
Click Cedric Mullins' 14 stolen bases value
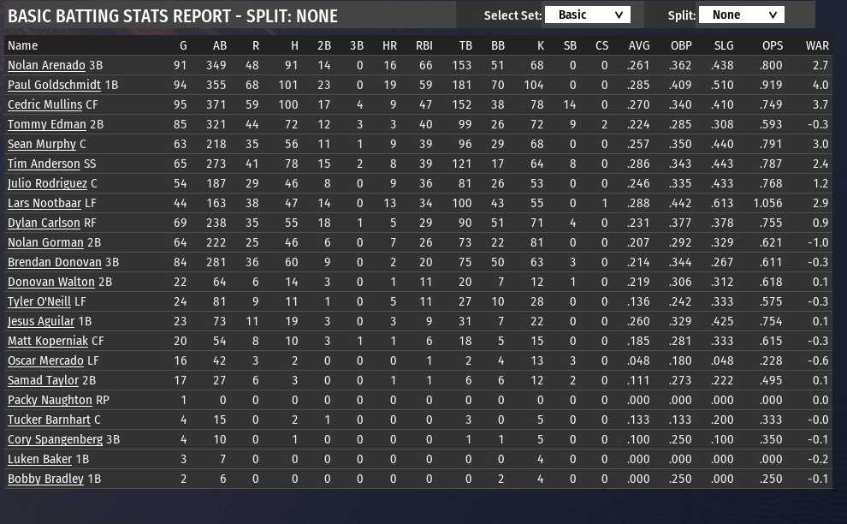click(x=570, y=105)
